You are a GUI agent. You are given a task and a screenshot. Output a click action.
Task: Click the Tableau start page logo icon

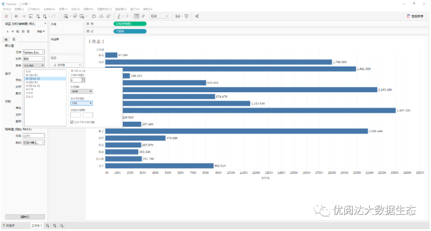click(6, 16)
